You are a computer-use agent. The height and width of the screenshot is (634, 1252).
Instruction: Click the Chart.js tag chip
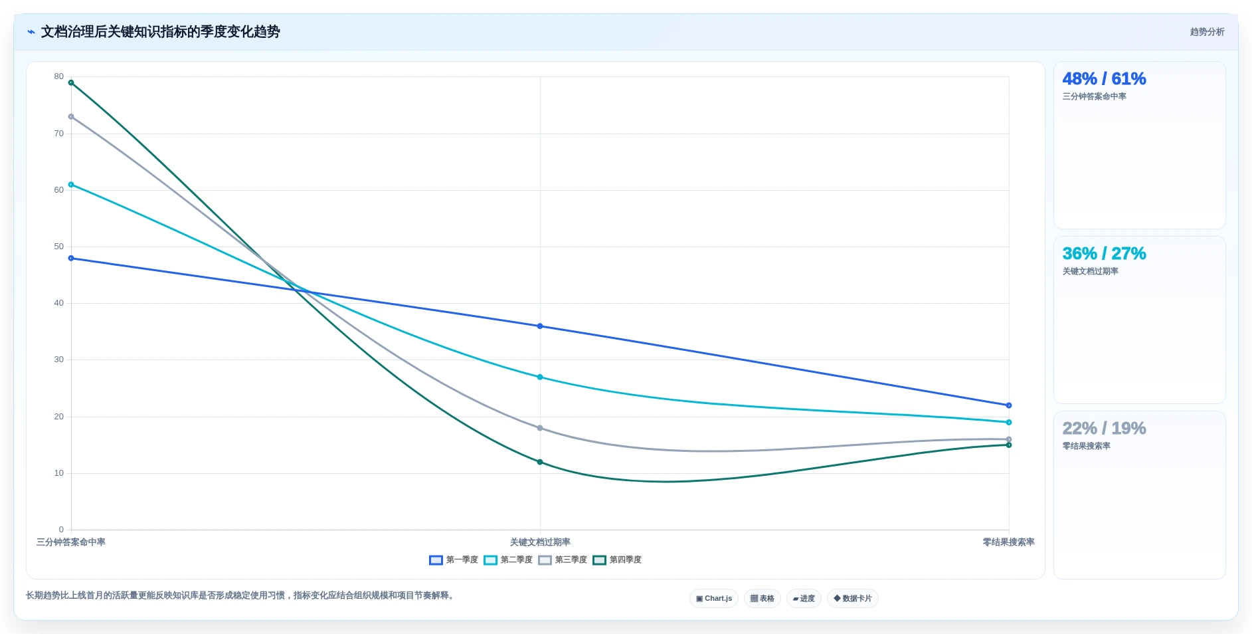pos(714,598)
